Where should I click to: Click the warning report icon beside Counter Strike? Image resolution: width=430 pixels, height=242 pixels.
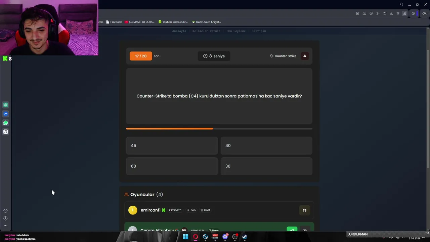(305, 56)
